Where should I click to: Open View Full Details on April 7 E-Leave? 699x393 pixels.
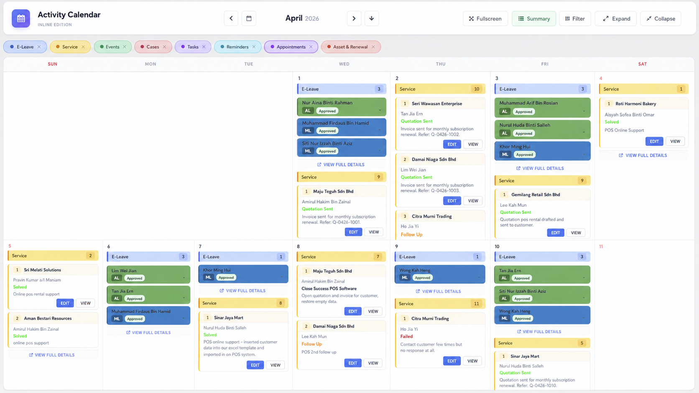point(242,291)
